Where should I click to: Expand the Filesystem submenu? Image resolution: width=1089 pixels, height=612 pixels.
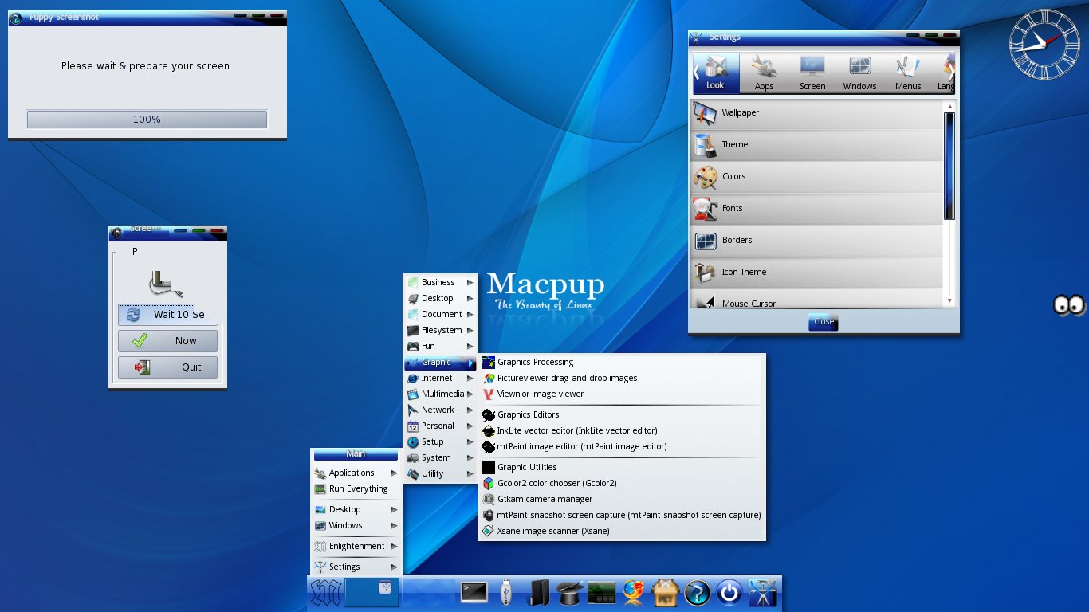click(440, 330)
